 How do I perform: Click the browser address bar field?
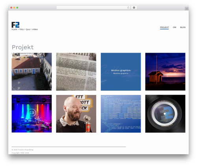click(93, 7)
